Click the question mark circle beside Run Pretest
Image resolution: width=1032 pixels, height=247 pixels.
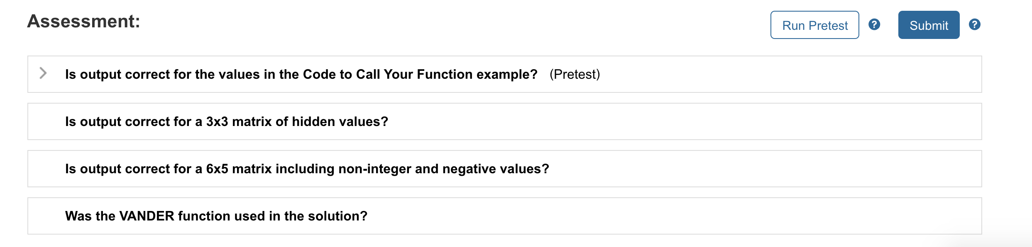[874, 25]
